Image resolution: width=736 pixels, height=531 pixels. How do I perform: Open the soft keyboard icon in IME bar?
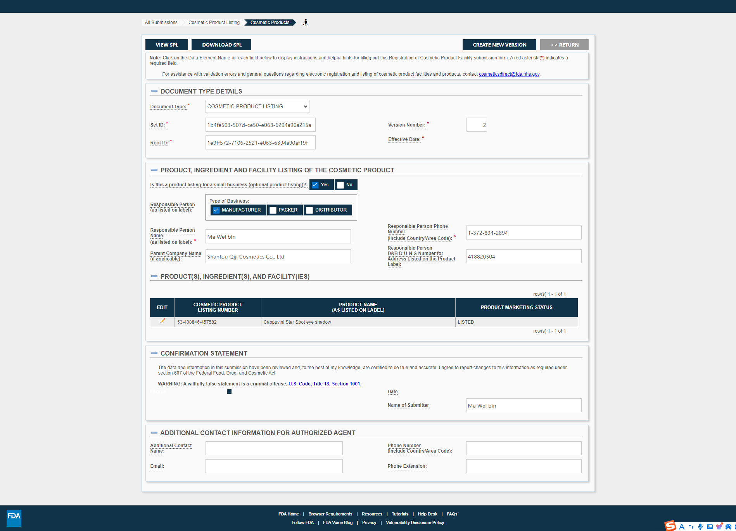tap(710, 527)
